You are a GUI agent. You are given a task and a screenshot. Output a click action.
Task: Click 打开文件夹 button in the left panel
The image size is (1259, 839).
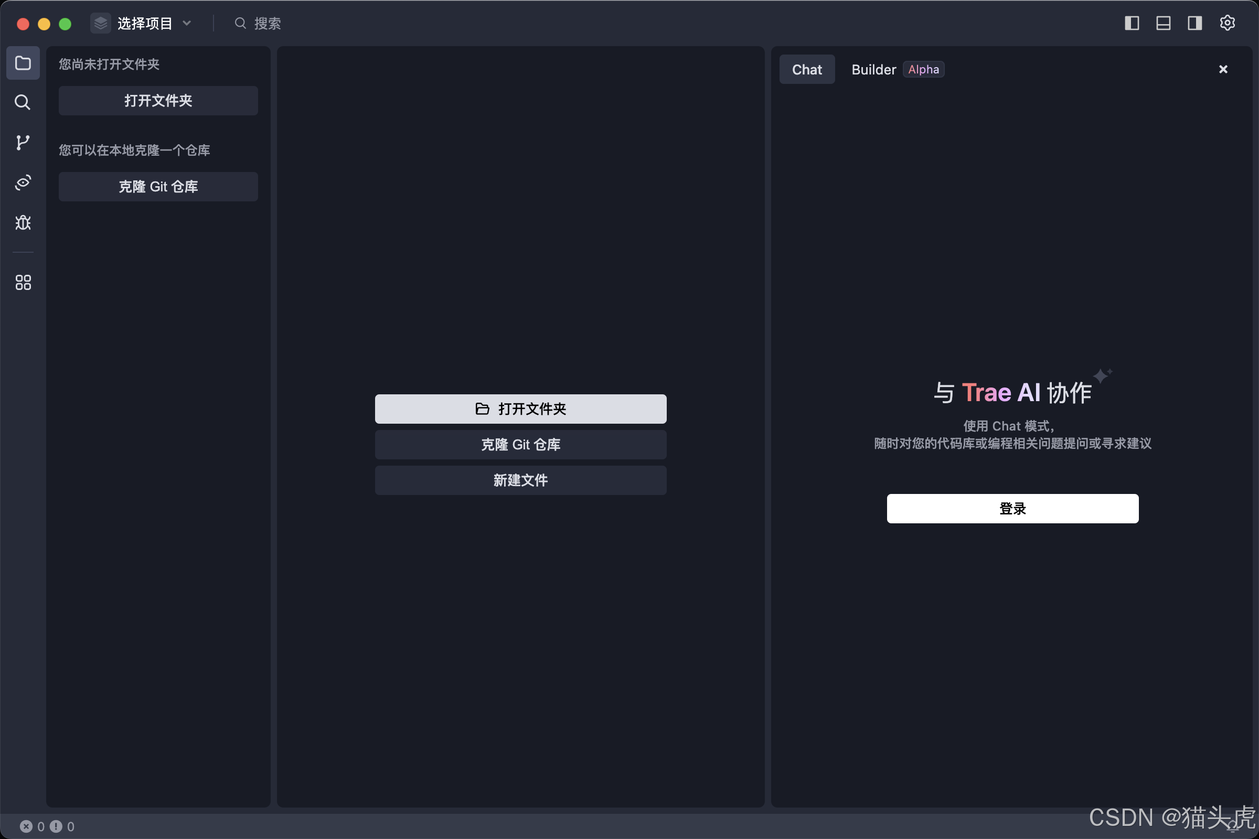(x=158, y=101)
